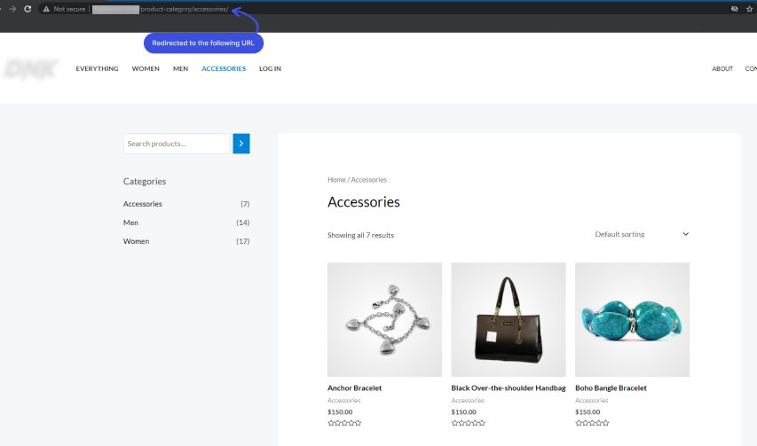Click into the Search products field

coord(177,144)
